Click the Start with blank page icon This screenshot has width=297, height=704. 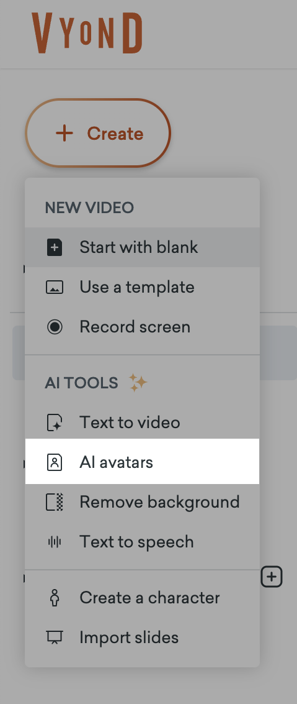55,247
